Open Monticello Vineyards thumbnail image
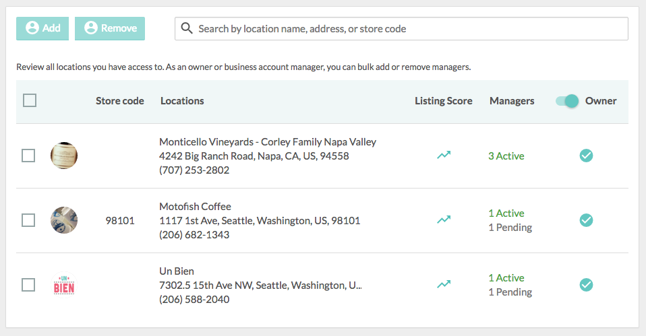Image resolution: width=646 pixels, height=336 pixels. (64, 156)
